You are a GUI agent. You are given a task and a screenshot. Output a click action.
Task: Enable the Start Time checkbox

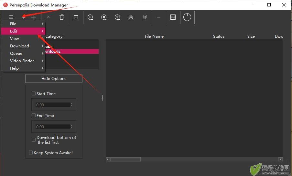34,93
